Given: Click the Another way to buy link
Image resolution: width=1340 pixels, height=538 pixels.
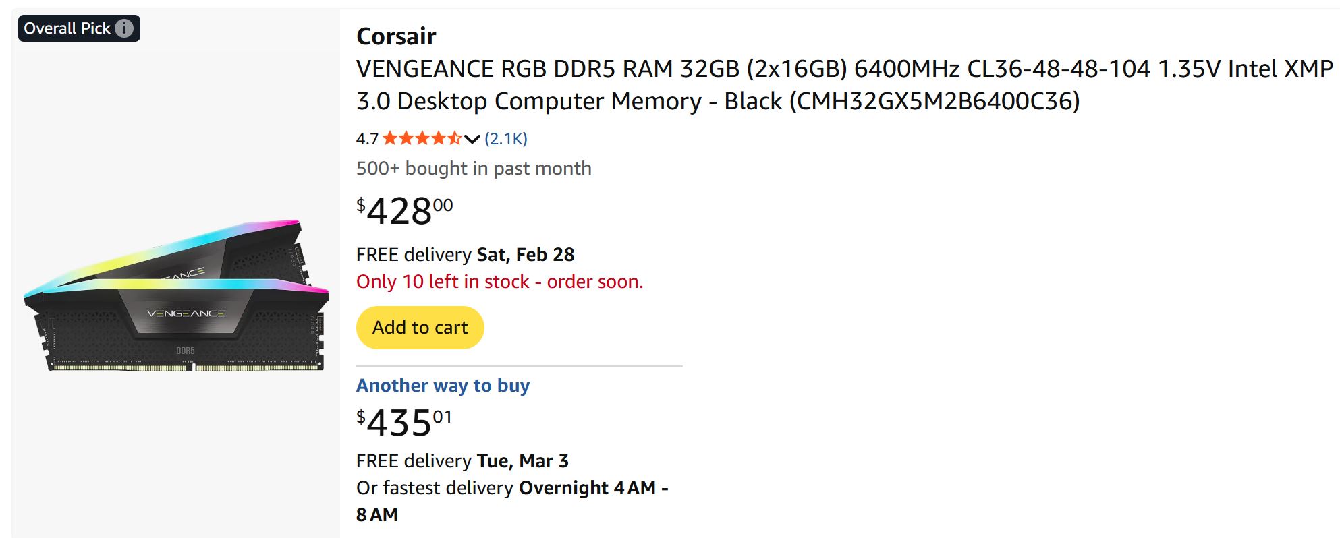Looking at the screenshot, I should pyautogui.click(x=443, y=385).
